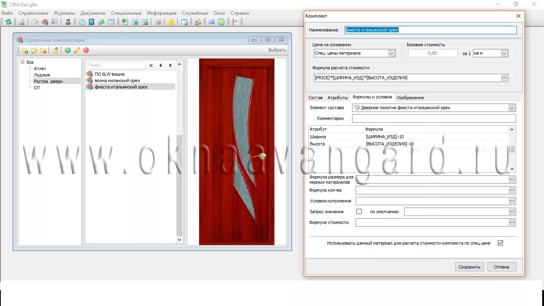Click the document with green down arrow icon
The width and height of the screenshot is (544, 306).
pos(125,22)
